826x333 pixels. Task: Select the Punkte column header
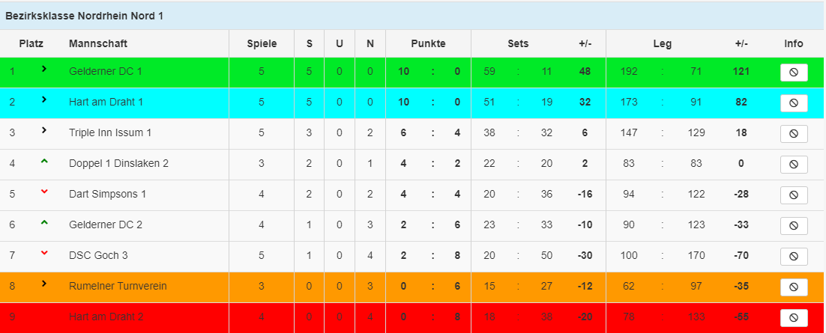[428, 43]
